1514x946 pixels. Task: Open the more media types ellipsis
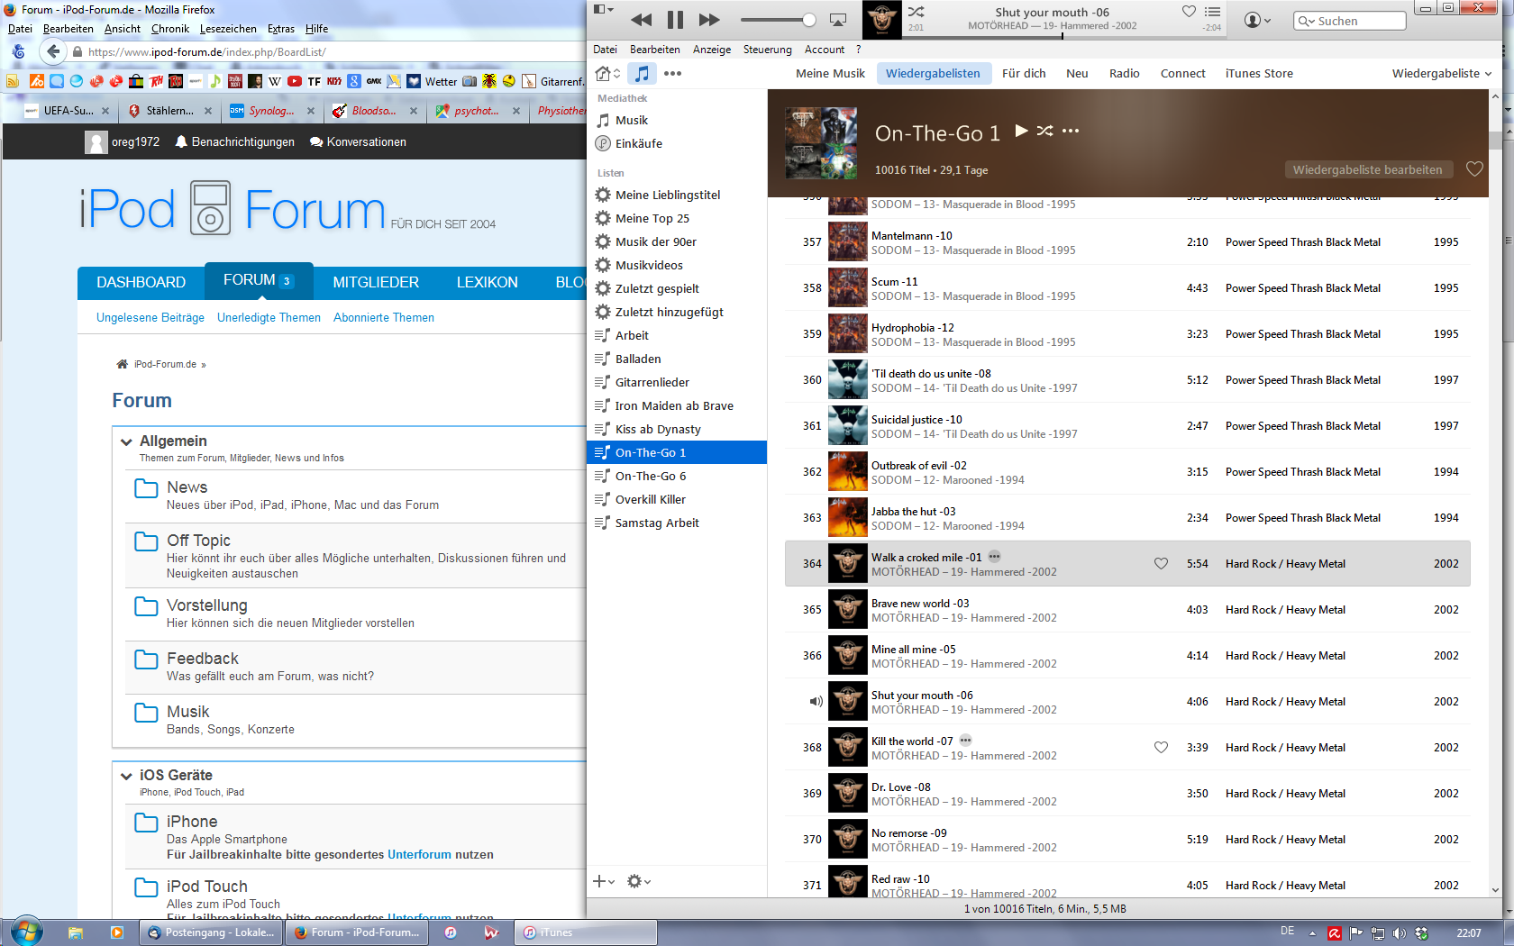point(672,73)
